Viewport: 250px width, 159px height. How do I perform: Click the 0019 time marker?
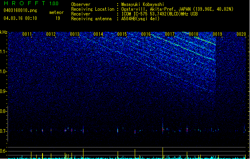pos(217,34)
